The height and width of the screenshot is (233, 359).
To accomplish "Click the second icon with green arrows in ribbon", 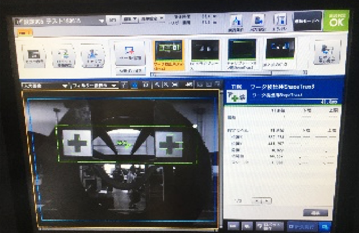I will pyautogui.click(x=63, y=56).
